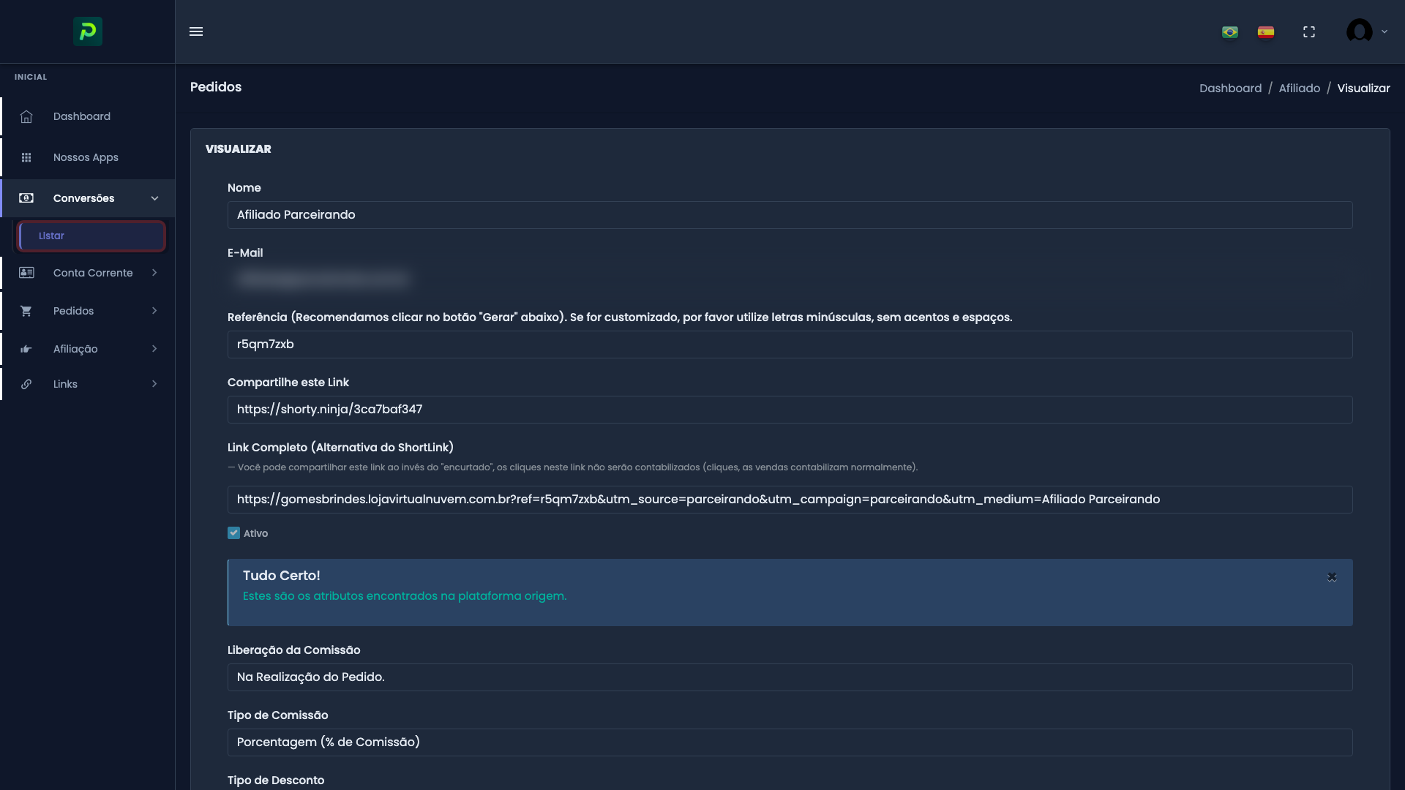The height and width of the screenshot is (790, 1405).
Task: Open the Afiliado breadcrumb link
Action: (x=1299, y=89)
